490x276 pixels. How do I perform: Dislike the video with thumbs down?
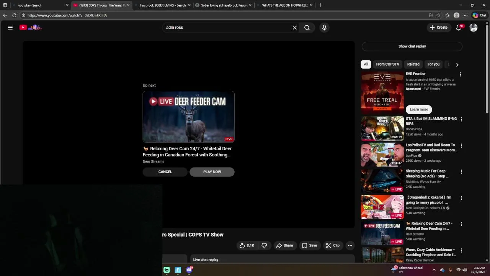264,246
